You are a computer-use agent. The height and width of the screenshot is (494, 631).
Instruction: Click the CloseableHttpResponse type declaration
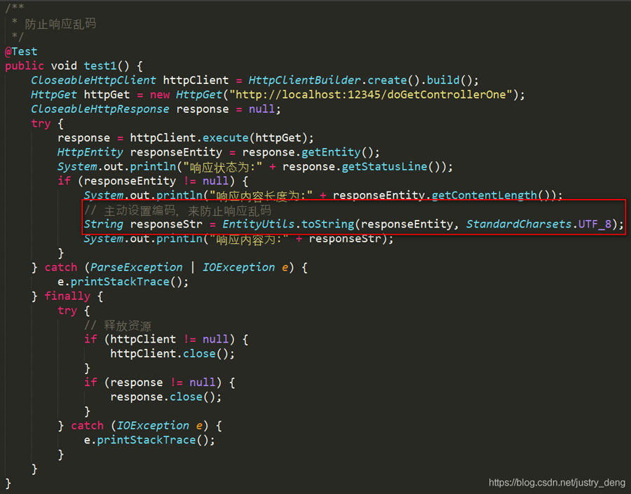click(100, 109)
